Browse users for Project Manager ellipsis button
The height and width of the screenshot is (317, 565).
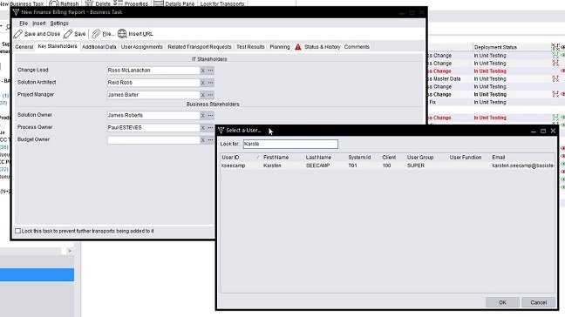click(x=210, y=95)
